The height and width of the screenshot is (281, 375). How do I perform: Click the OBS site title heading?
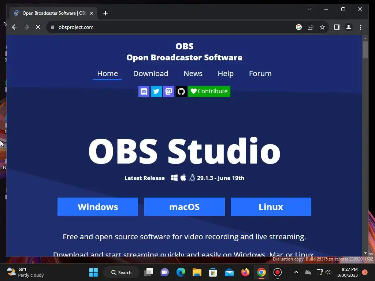pos(184,52)
